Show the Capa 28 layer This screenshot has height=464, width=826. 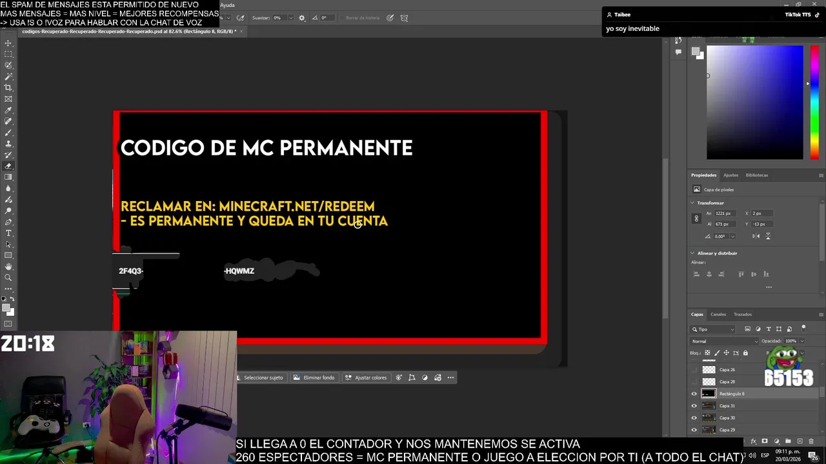click(694, 382)
